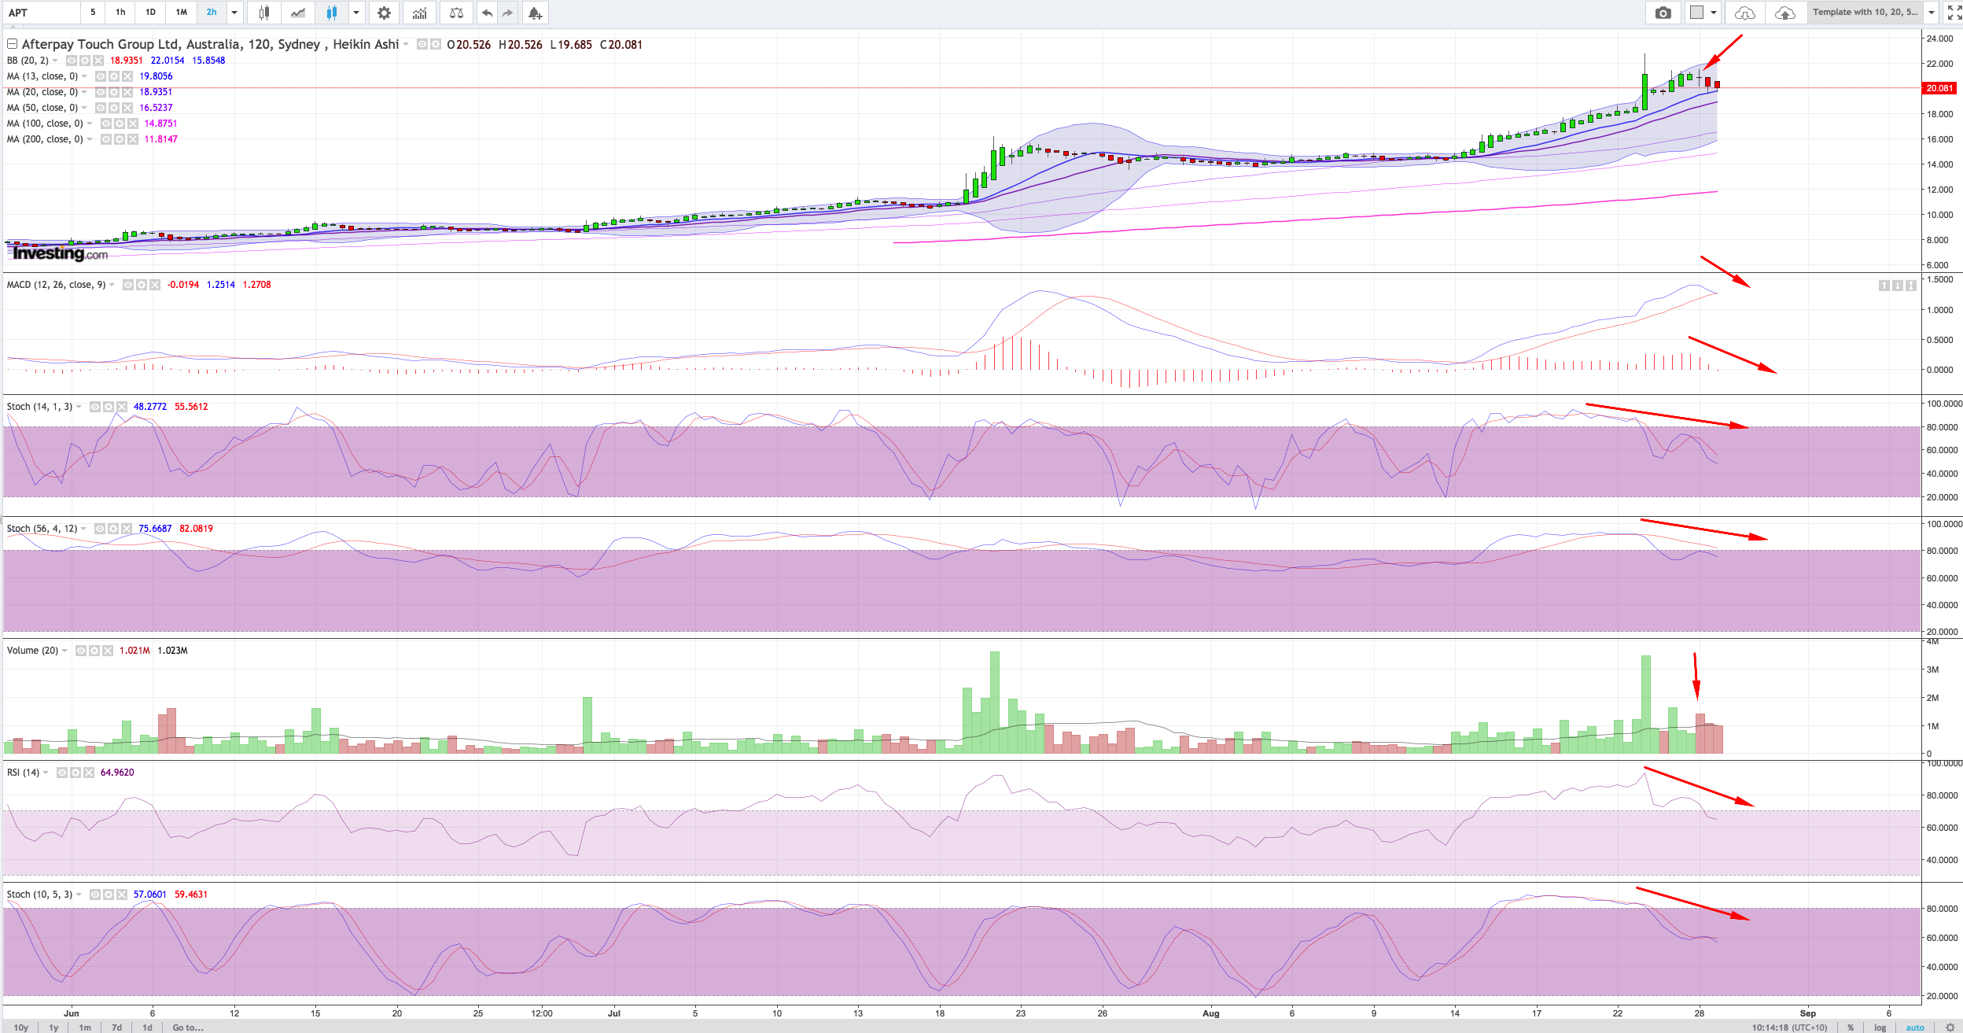Screen dimensions: 1963x1033
Task: Set the date range to 7d
Action: click(116, 1027)
